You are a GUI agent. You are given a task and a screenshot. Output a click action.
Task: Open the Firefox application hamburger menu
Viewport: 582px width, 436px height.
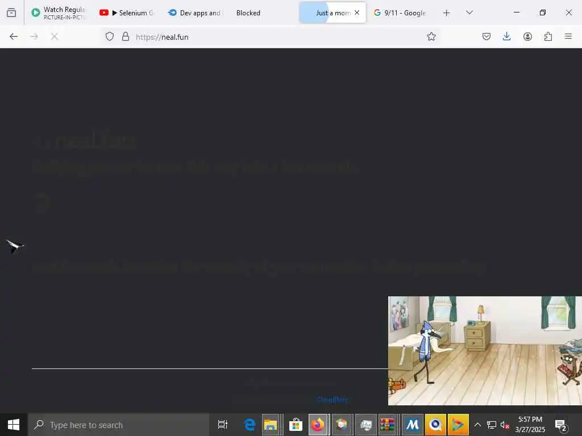coord(568,36)
